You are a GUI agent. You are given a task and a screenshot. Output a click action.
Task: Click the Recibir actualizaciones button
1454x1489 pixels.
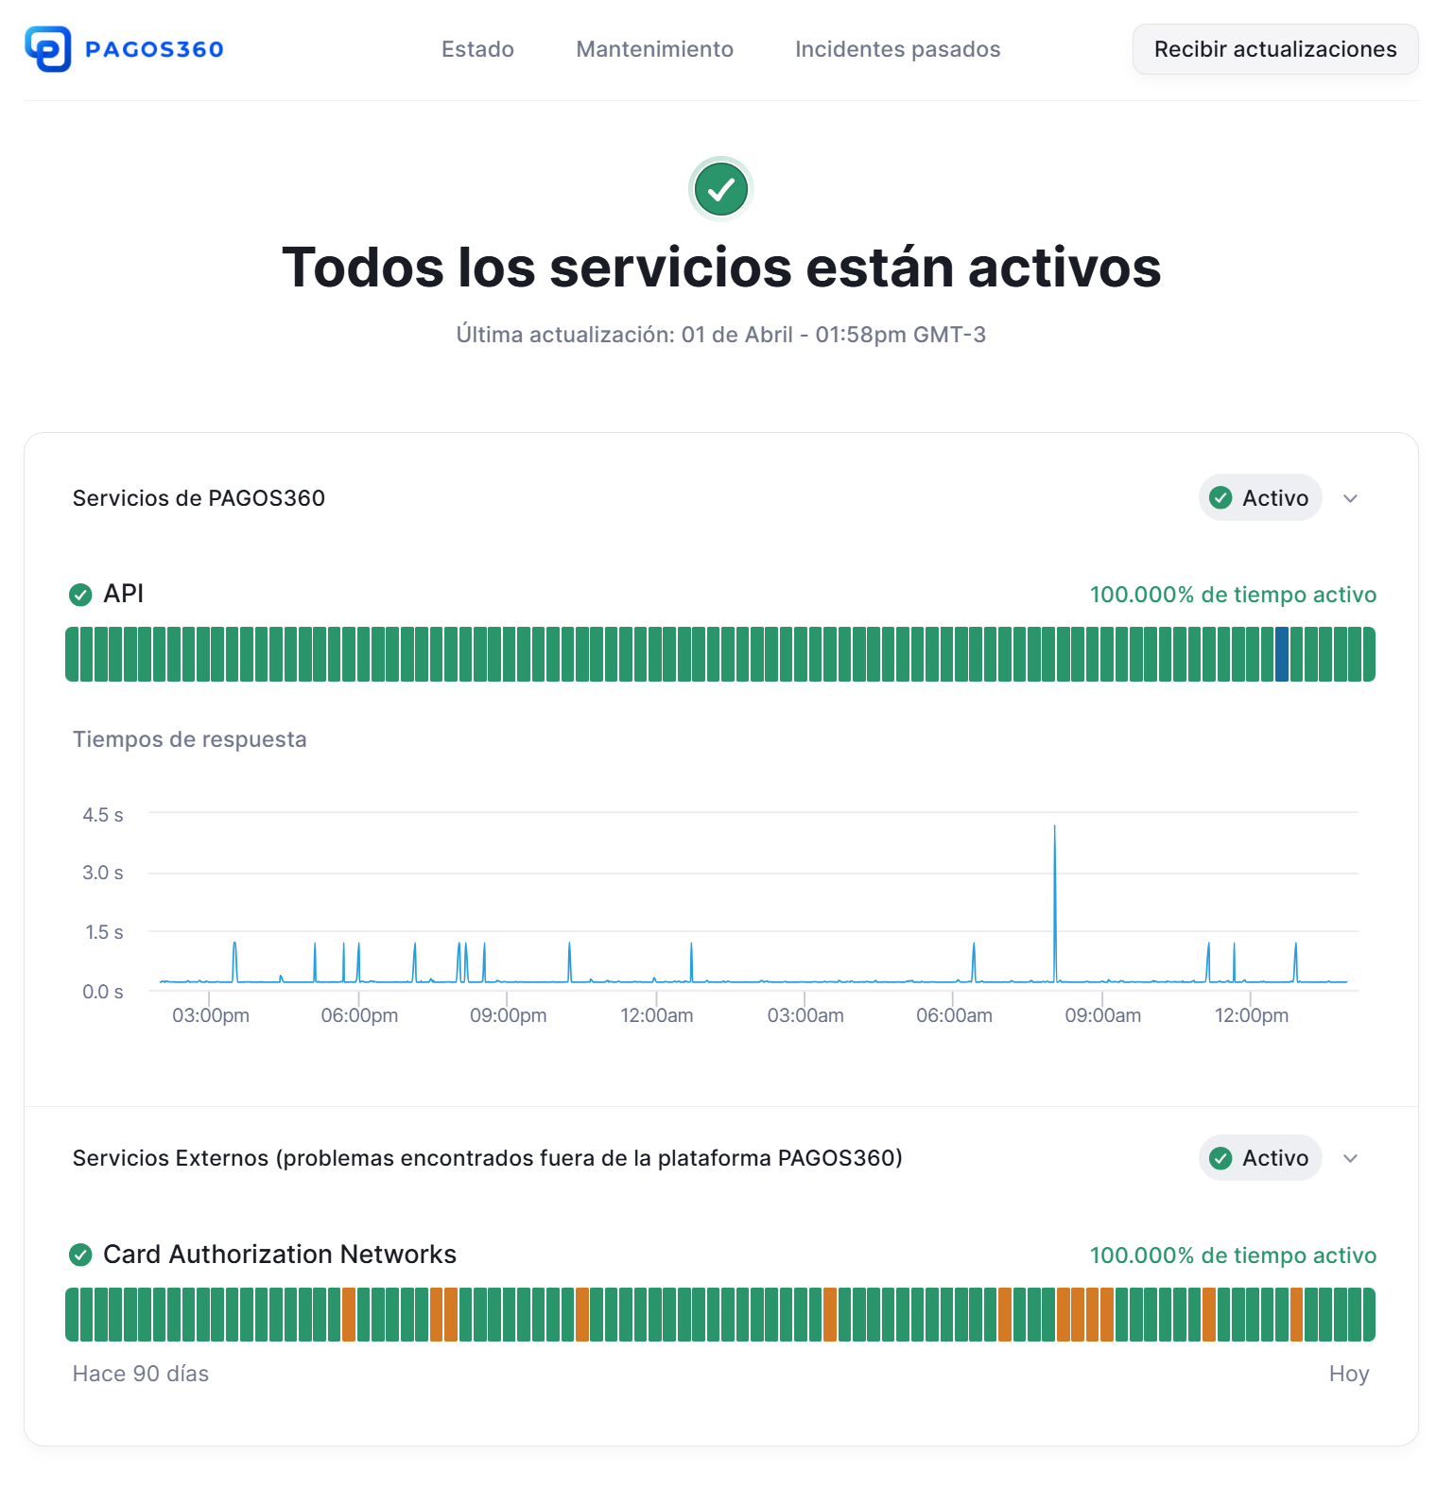click(x=1275, y=49)
